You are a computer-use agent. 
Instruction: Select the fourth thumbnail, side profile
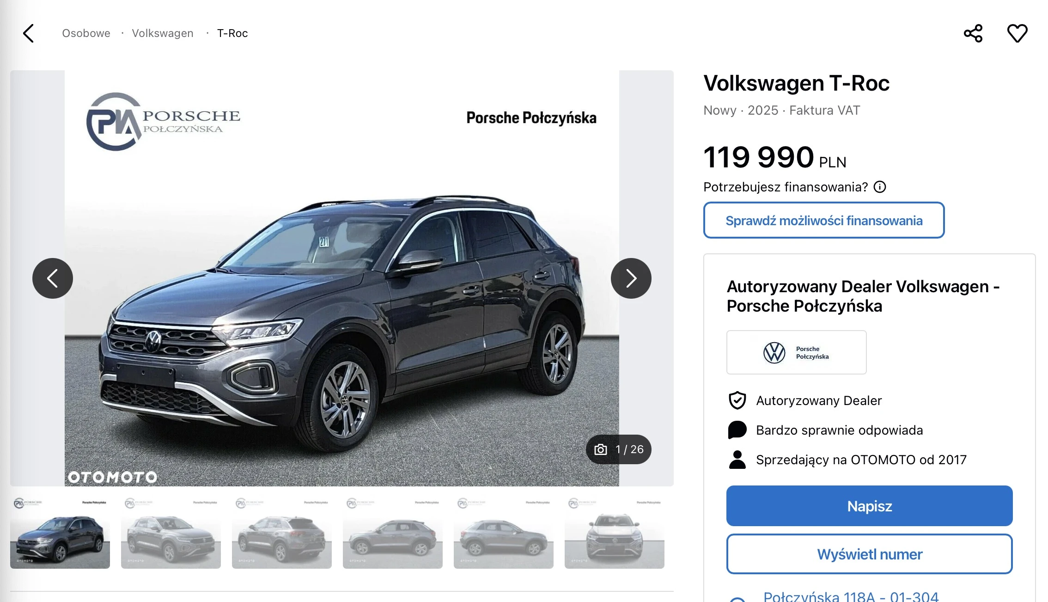pos(393,532)
